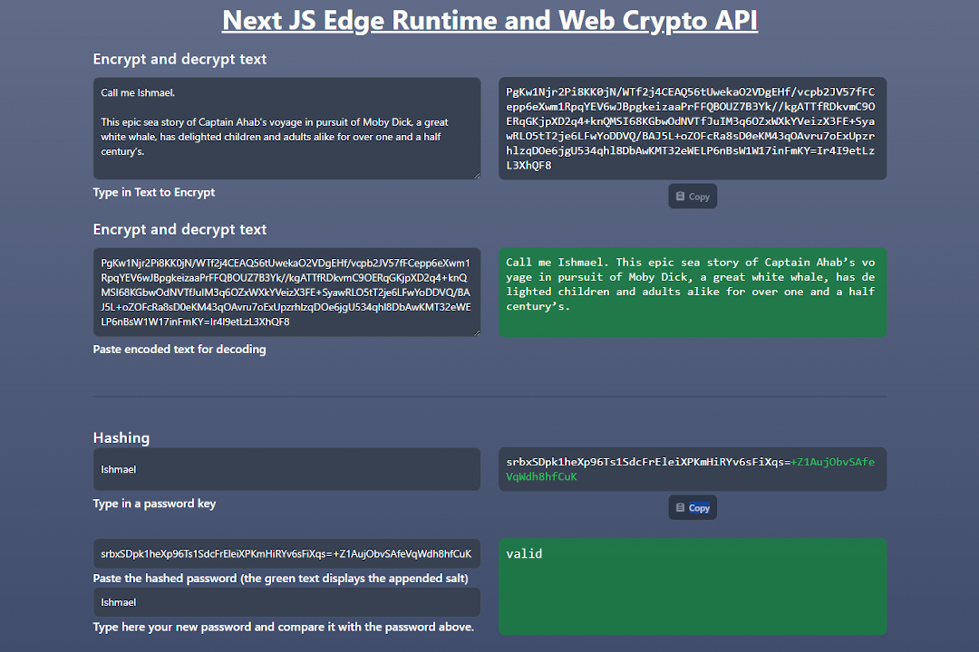Viewport: 979px width, 652px height.
Task: Click the hashed output starting srbxSDpk1heXp96
Action: pos(693,469)
